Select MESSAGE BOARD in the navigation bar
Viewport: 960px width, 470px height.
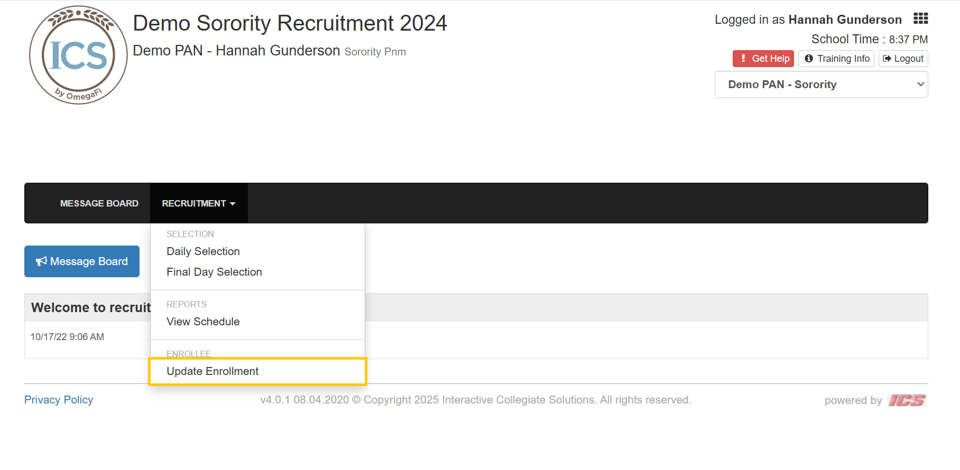pyautogui.click(x=99, y=203)
